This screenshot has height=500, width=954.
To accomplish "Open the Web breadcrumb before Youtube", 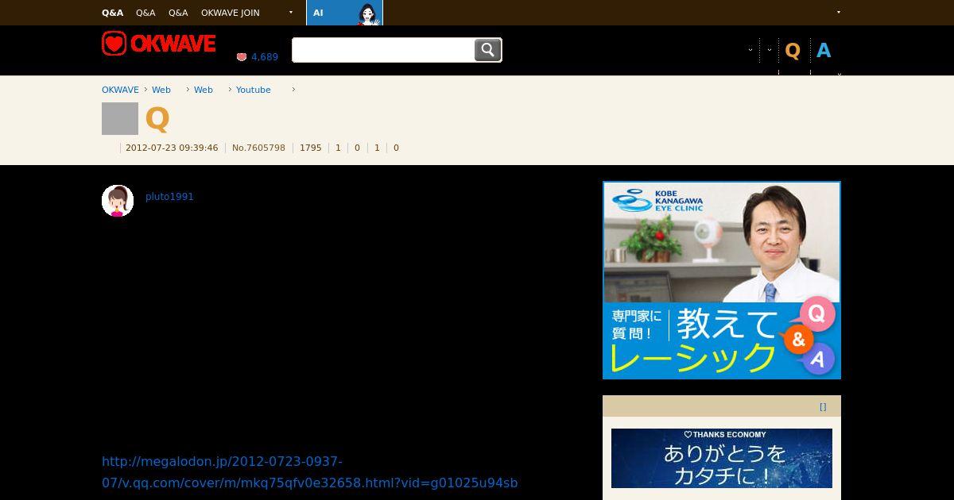I will [204, 90].
